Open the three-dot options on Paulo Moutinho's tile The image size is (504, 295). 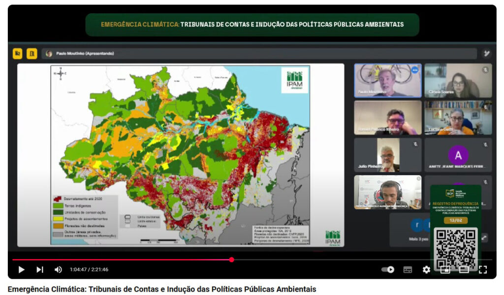pos(414,70)
